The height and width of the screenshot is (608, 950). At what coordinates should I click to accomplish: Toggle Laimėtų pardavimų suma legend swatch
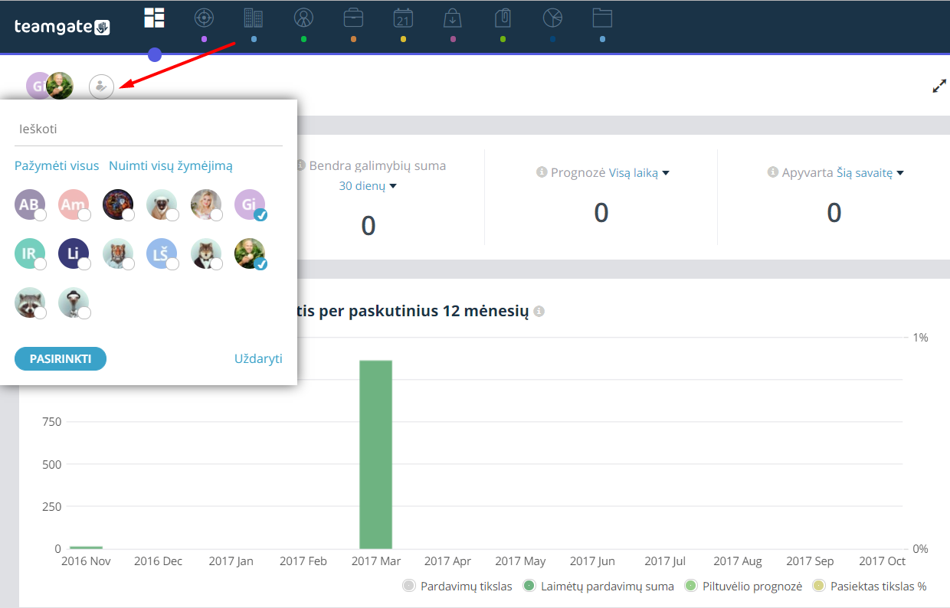click(x=529, y=586)
